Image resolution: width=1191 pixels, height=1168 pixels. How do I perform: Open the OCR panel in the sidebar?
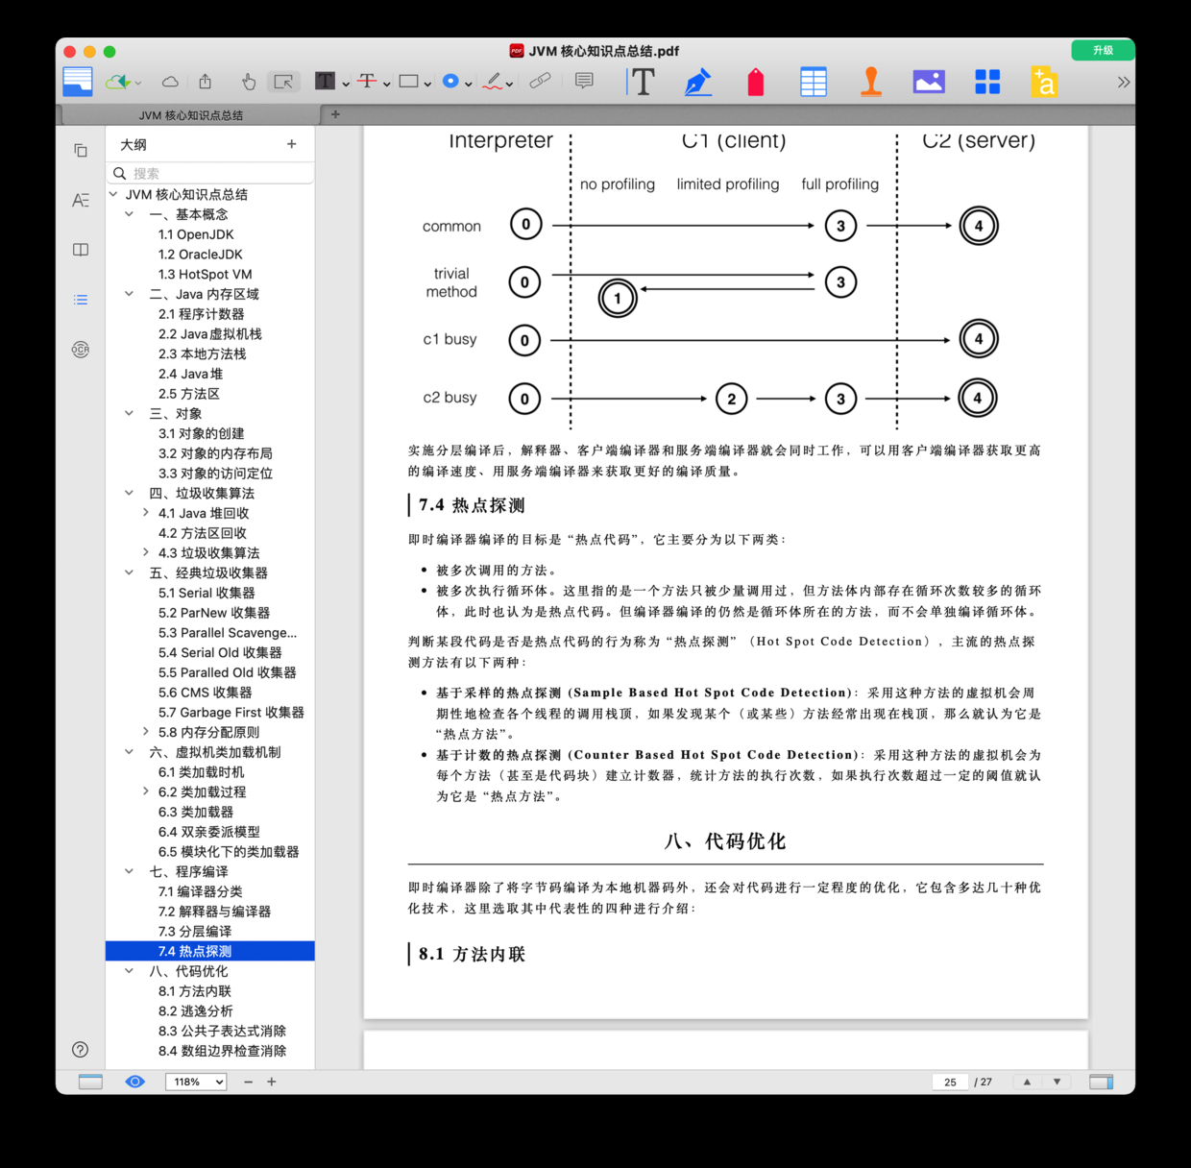(81, 350)
